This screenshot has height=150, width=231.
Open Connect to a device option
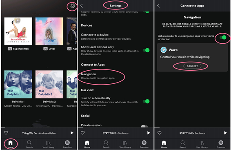(x=106, y=36)
